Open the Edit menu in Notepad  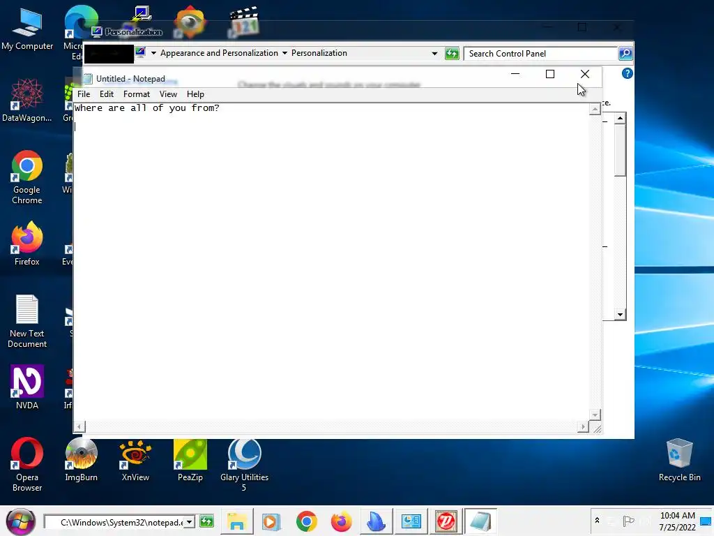point(107,94)
